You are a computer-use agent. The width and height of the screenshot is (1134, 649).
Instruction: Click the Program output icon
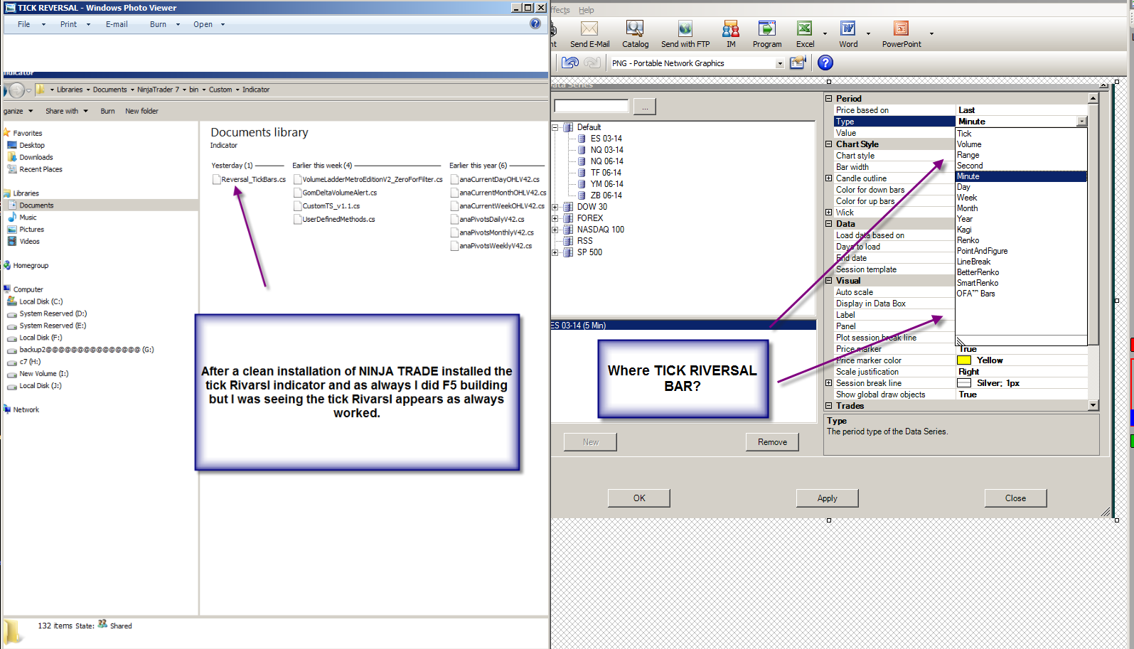pos(767,28)
